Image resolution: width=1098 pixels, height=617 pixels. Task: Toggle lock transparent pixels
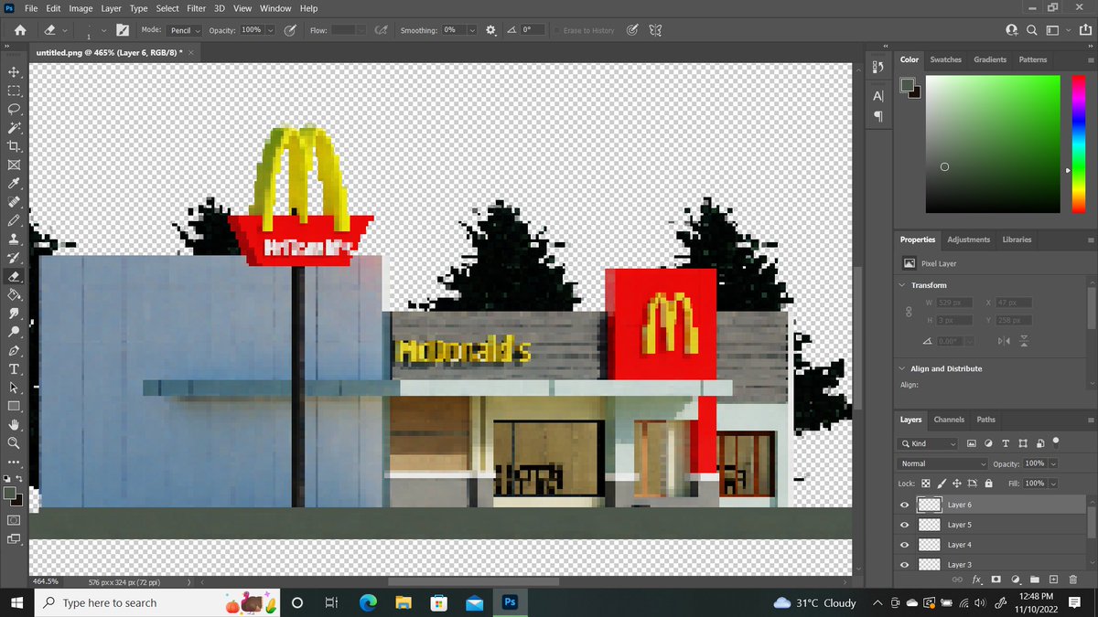925,483
